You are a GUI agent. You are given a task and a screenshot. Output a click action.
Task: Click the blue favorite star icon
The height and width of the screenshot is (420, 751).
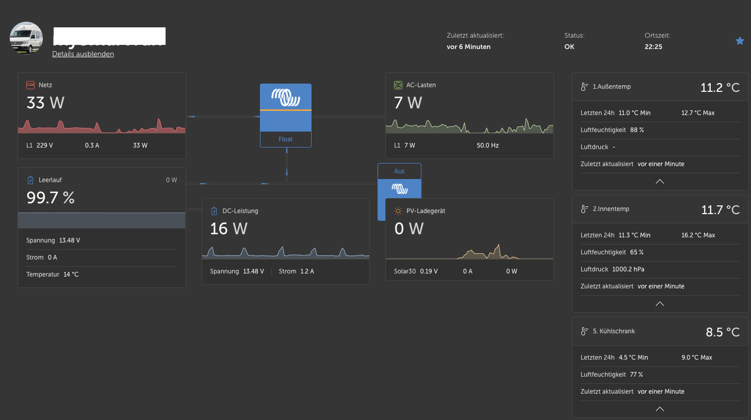click(x=740, y=41)
